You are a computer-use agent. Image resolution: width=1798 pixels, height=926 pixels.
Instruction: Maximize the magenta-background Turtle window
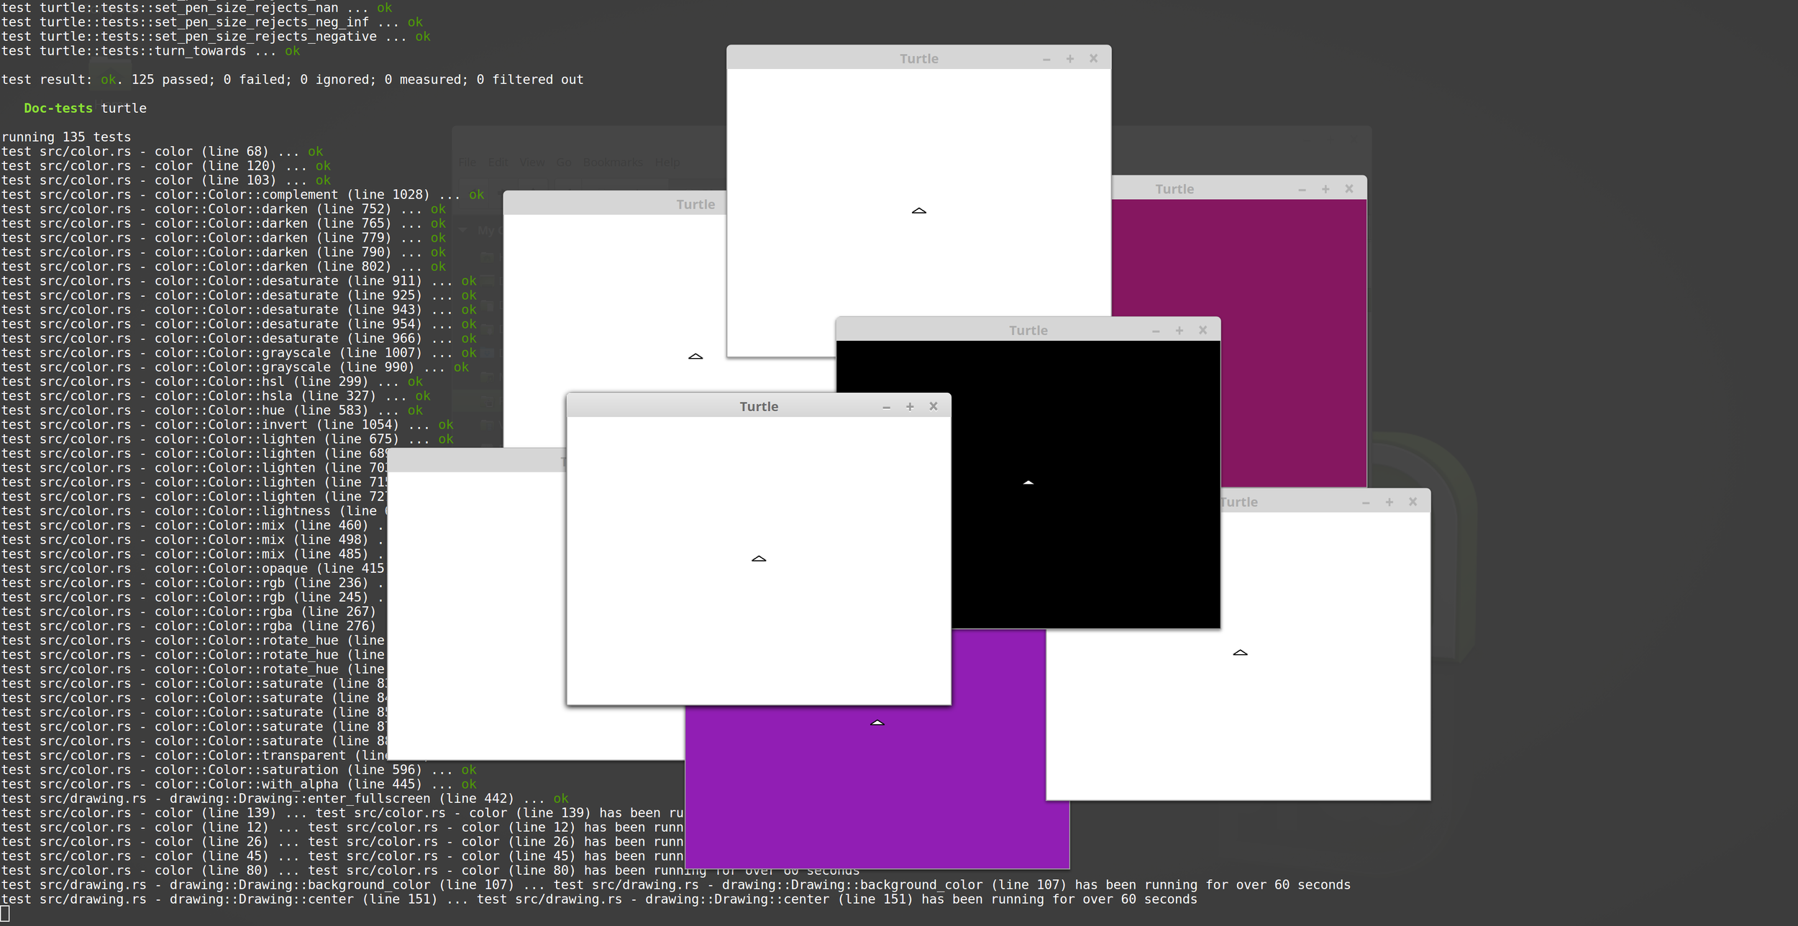pos(1325,188)
